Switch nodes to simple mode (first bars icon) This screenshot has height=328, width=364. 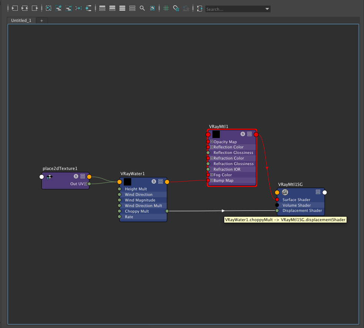102,9
